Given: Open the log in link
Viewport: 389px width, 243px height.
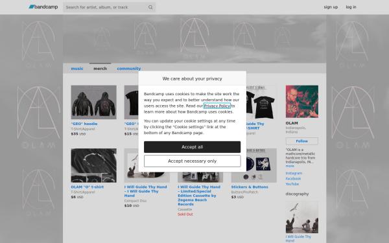Looking at the screenshot, I should pyautogui.click(x=351, y=7).
